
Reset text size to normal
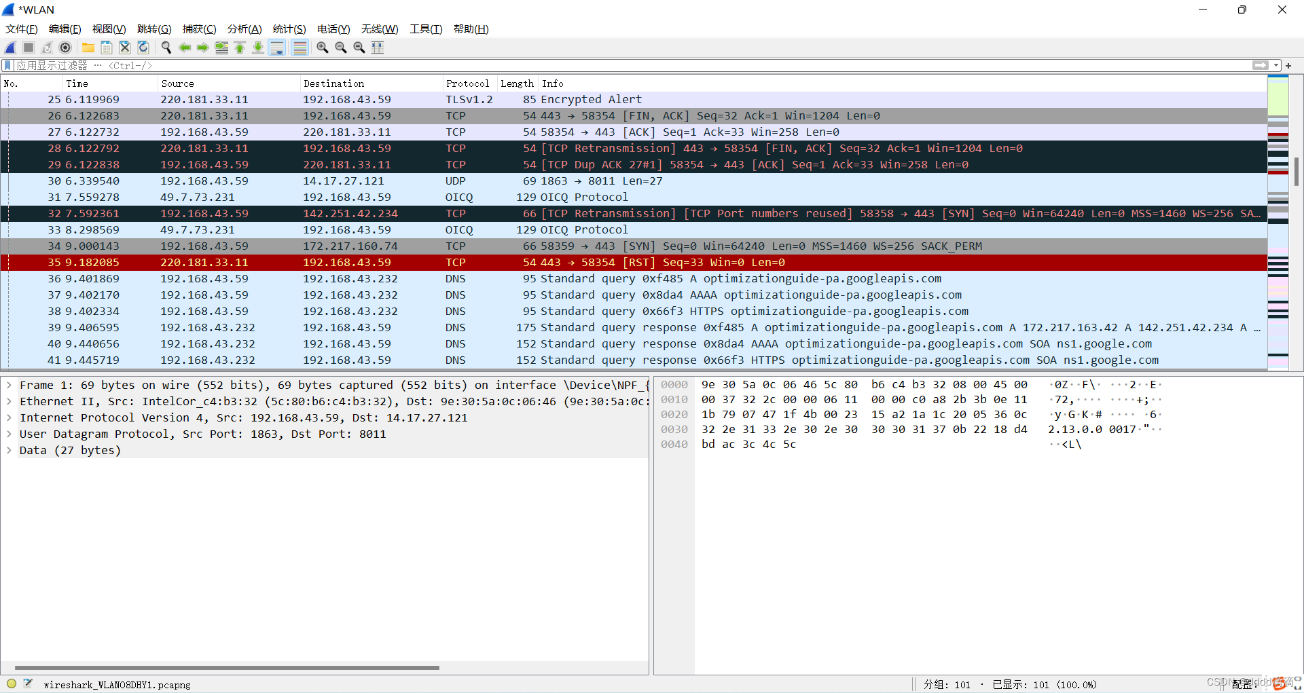359,48
